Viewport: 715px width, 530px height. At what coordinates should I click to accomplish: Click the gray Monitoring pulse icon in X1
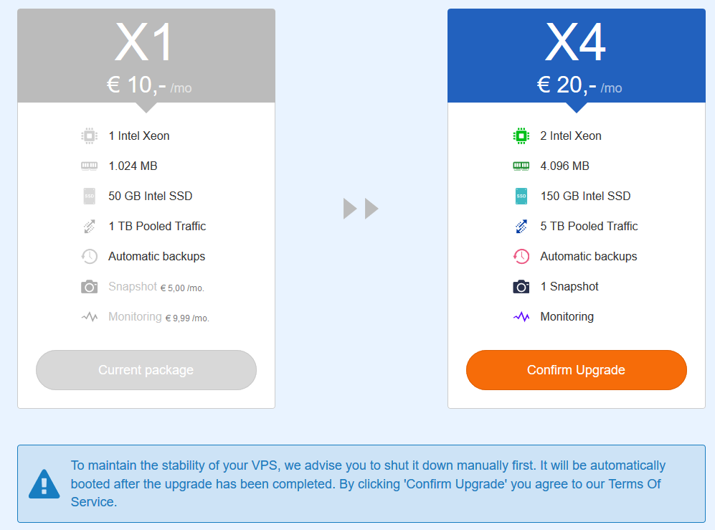[90, 316]
